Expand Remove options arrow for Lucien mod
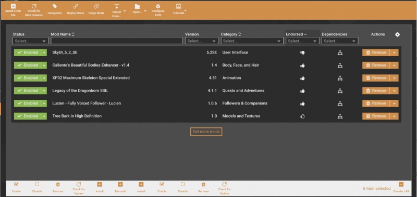Screen dimensions: 417x197 click(x=394, y=103)
